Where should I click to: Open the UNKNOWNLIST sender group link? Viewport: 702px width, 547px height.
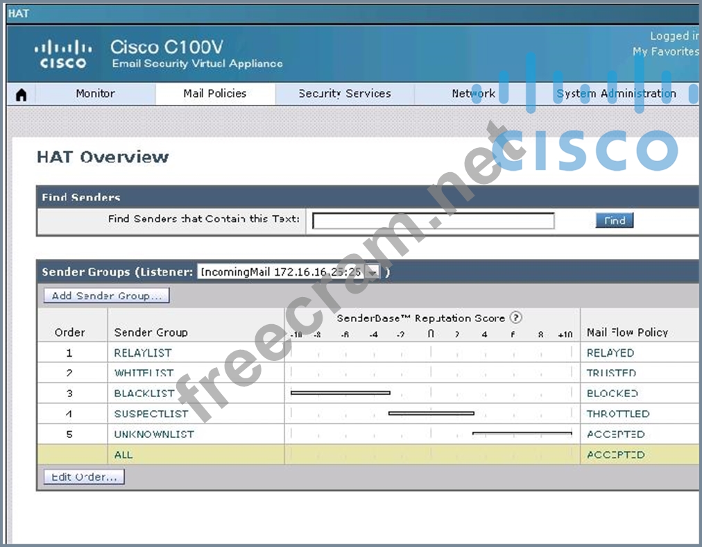154,434
